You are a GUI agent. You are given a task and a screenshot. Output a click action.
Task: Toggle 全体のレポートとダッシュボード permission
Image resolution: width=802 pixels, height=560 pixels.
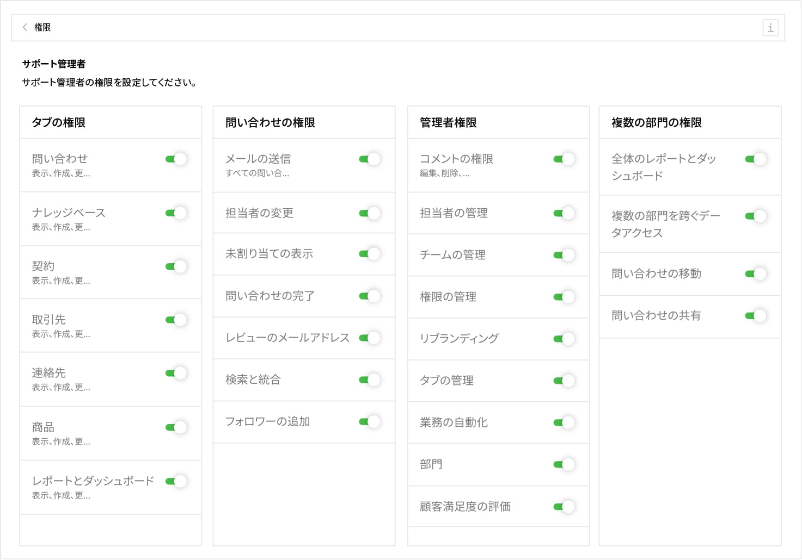pos(756,159)
